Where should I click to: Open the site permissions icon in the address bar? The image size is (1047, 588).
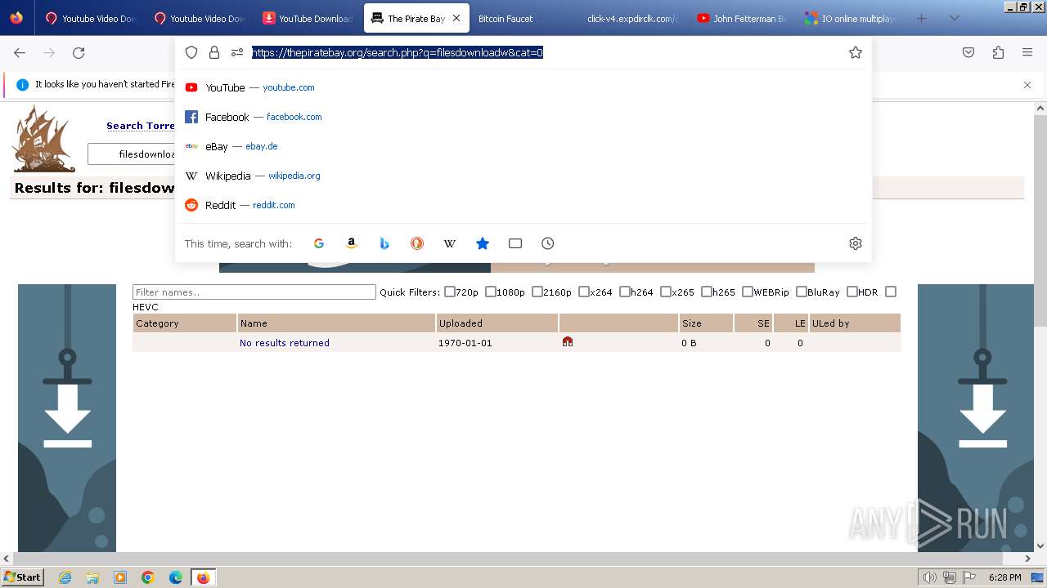tap(237, 52)
